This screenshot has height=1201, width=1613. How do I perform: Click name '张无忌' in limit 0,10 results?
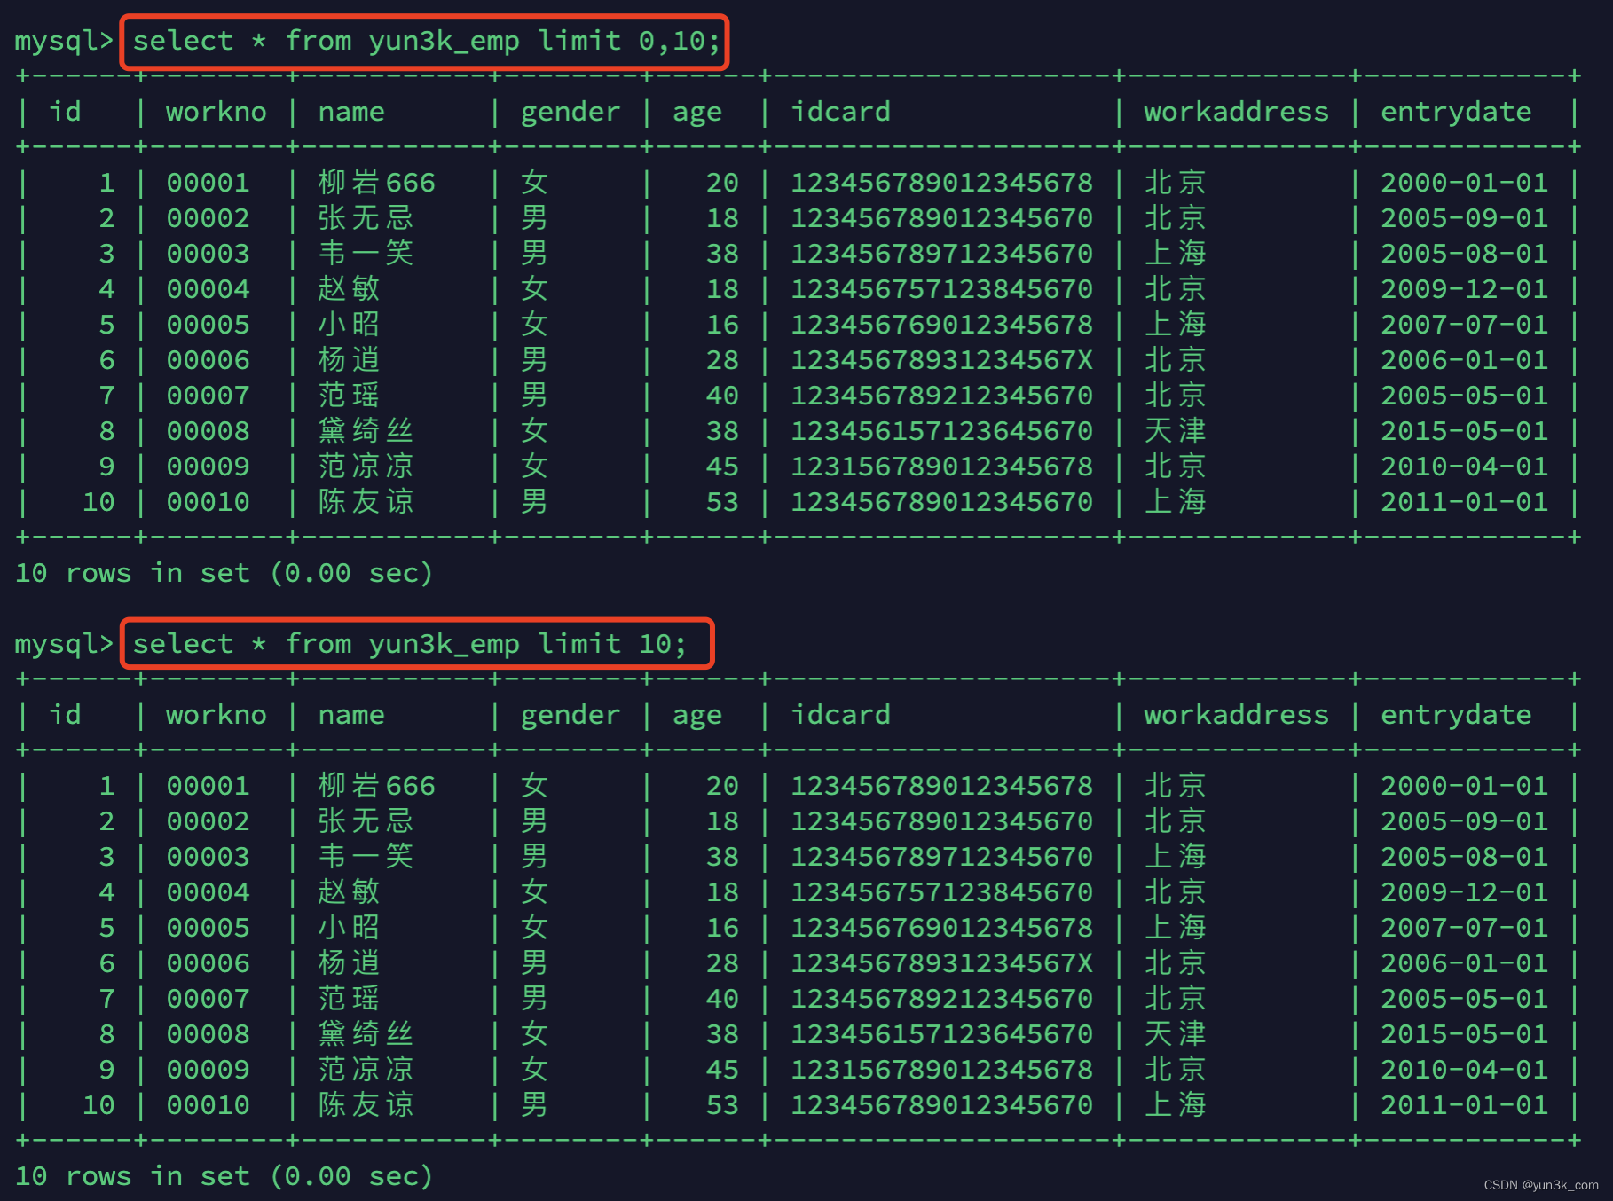[x=366, y=218]
